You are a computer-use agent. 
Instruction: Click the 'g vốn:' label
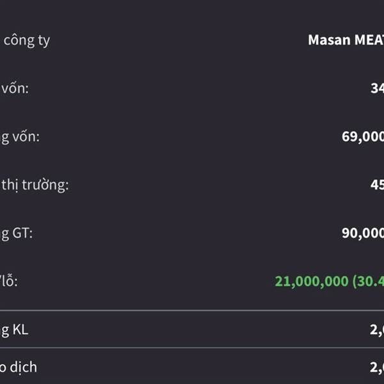(x=20, y=137)
